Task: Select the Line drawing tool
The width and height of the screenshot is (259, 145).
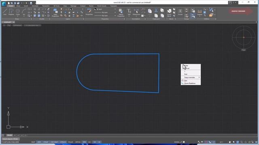Action: coord(5,12)
